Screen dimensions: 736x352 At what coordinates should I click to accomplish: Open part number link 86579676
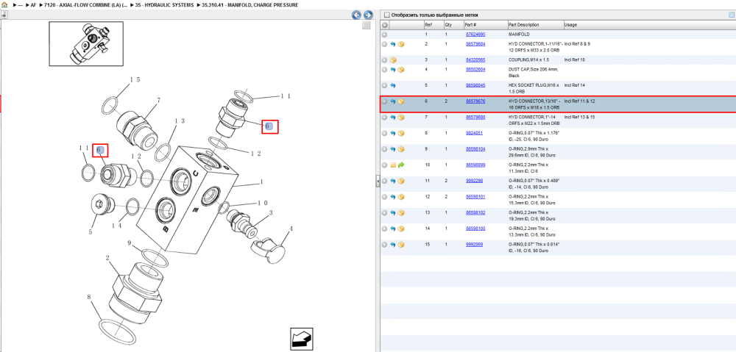[x=475, y=101]
